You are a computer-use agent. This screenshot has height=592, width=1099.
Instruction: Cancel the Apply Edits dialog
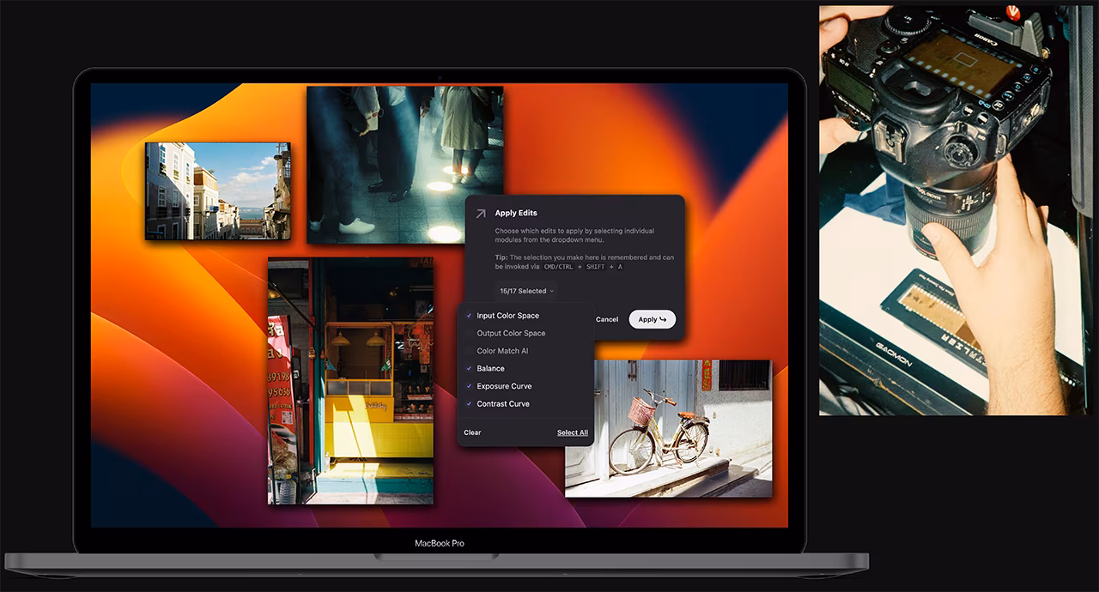607,319
